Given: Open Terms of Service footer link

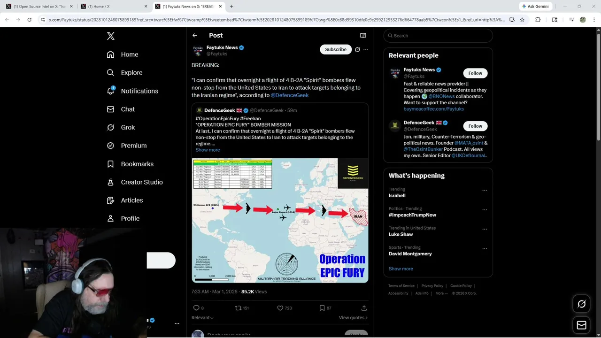Looking at the screenshot, I should coord(401,286).
